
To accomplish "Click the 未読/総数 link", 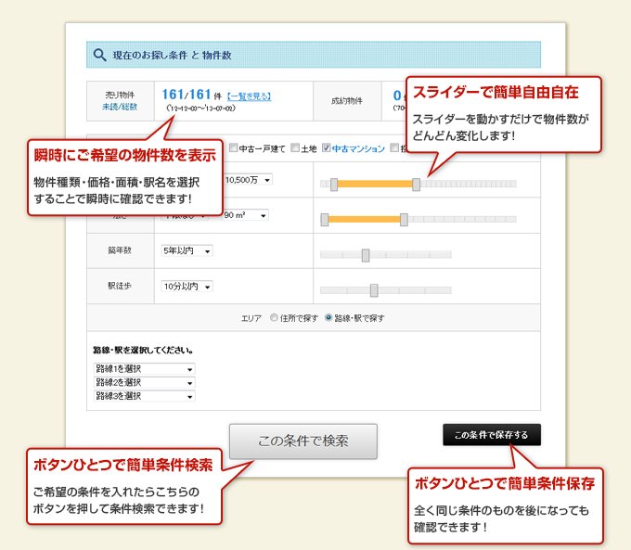I will pos(120,107).
